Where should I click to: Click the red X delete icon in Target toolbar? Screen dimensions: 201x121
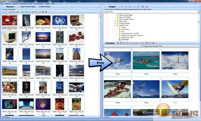tap(147, 6)
